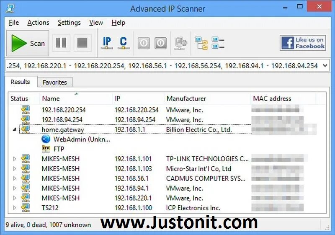The width and height of the screenshot is (335, 235).
Task: Click CADMUS COMPUTER SYS... manufacturer cell
Action: tap(206, 178)
